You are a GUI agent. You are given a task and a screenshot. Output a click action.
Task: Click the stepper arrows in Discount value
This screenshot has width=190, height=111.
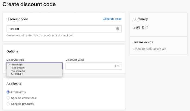[x=115, y=66]
